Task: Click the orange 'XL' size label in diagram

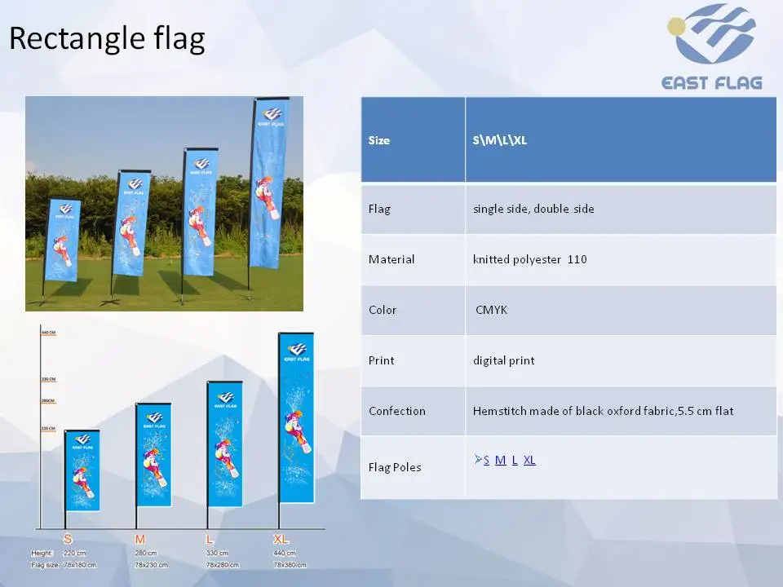Action: tap(281, 539)
